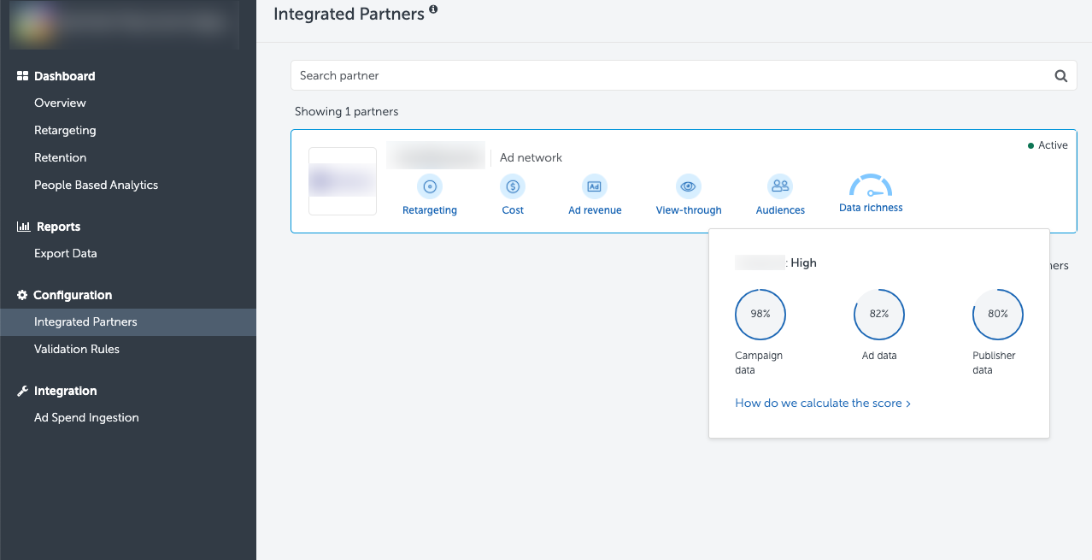This screenshot has height=560, width=1092.
Task: Select Integrated Partners in sidebar
Action: (128, 322)
